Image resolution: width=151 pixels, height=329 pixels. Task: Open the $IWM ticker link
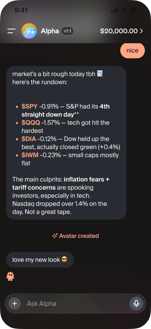pos(30,155)
